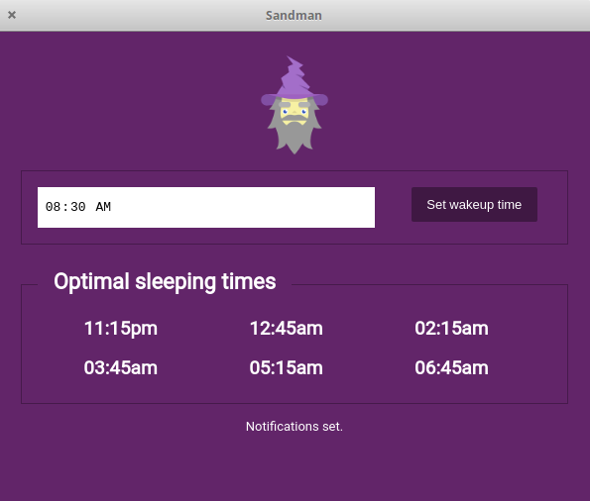Select the 06:45am sleeping time

(x=451, y=367)
